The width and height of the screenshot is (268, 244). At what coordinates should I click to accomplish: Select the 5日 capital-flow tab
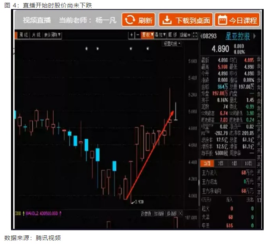pyautogui.click(x=234, y=164)
